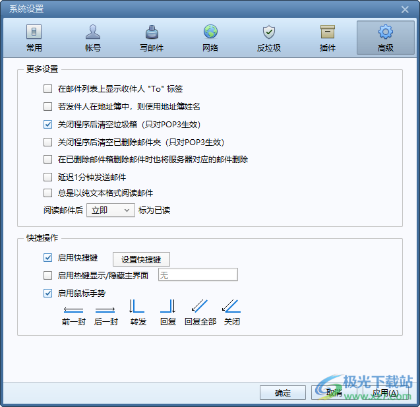Close the 系统设置 dialog

pos(405,10)
